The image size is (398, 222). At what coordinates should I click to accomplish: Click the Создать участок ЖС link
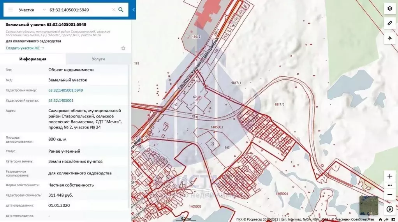tap(25, 48)
